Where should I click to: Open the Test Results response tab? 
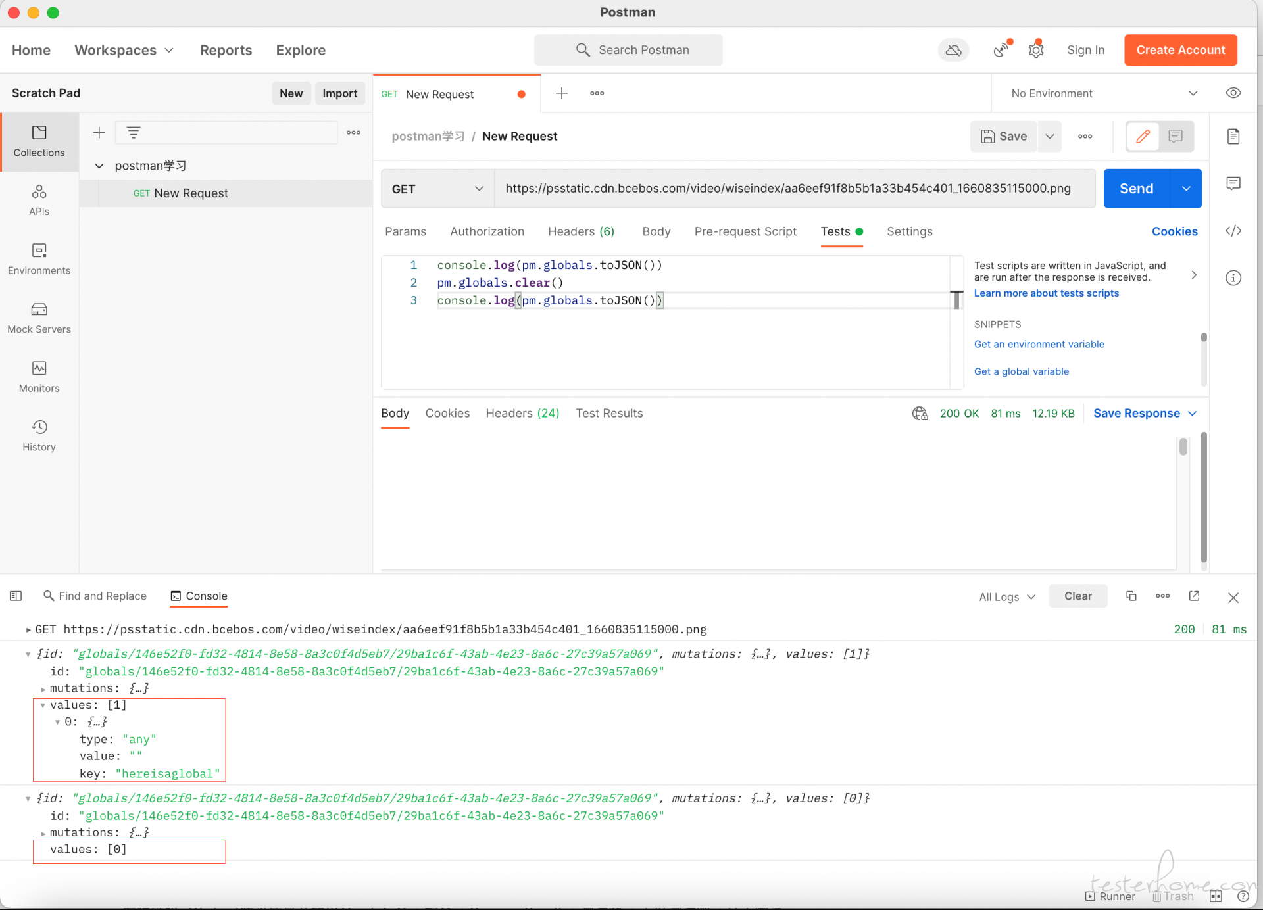[x=609, y=414]
